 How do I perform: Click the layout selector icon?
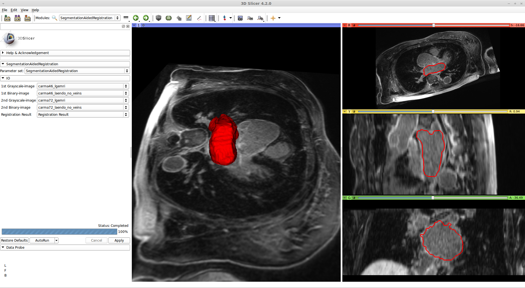coord(212,18)
